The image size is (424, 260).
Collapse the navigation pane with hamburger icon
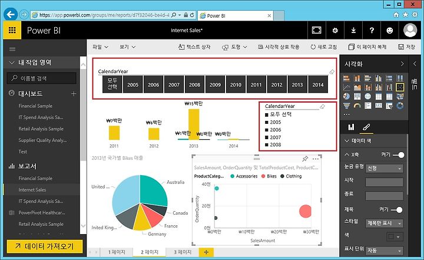coord(12,49)
